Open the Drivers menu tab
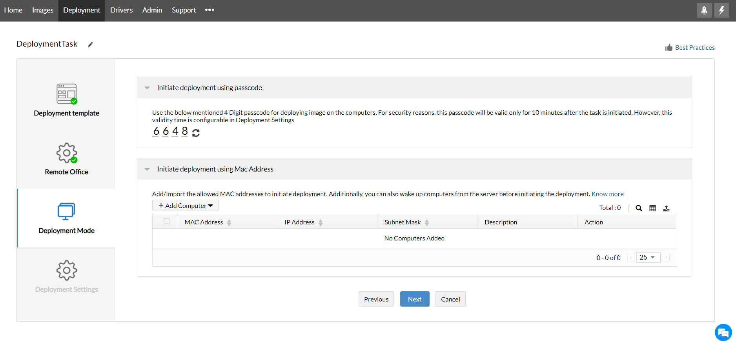Screen dimensions: 736x343 [x=121, y=10]
